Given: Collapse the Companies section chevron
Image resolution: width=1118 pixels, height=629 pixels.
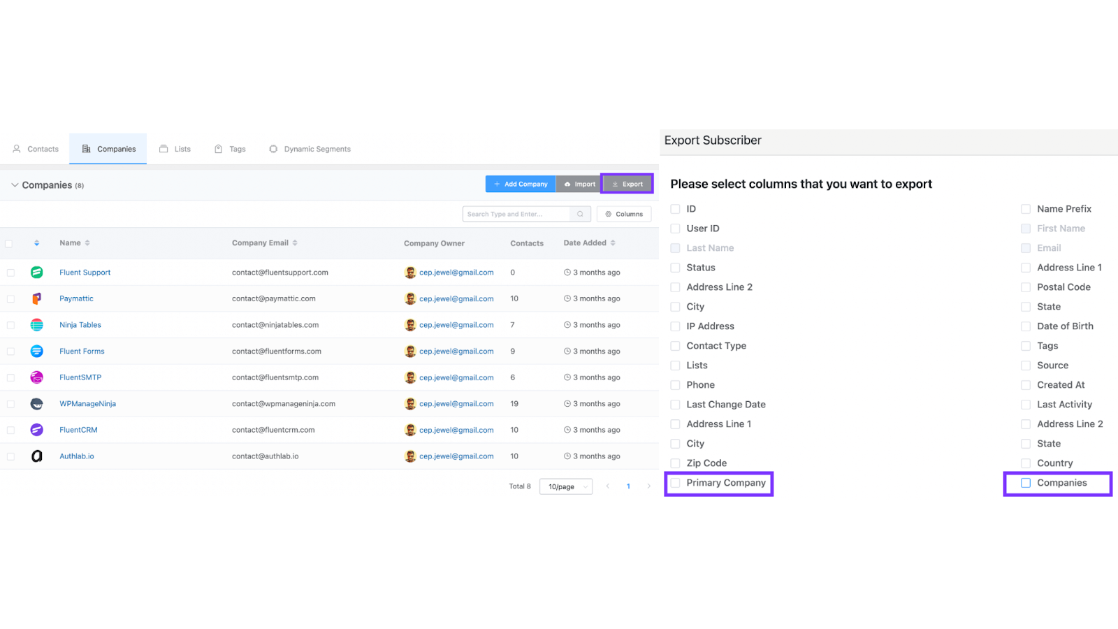Looking at the screenshot, I should tap(15, 185).
